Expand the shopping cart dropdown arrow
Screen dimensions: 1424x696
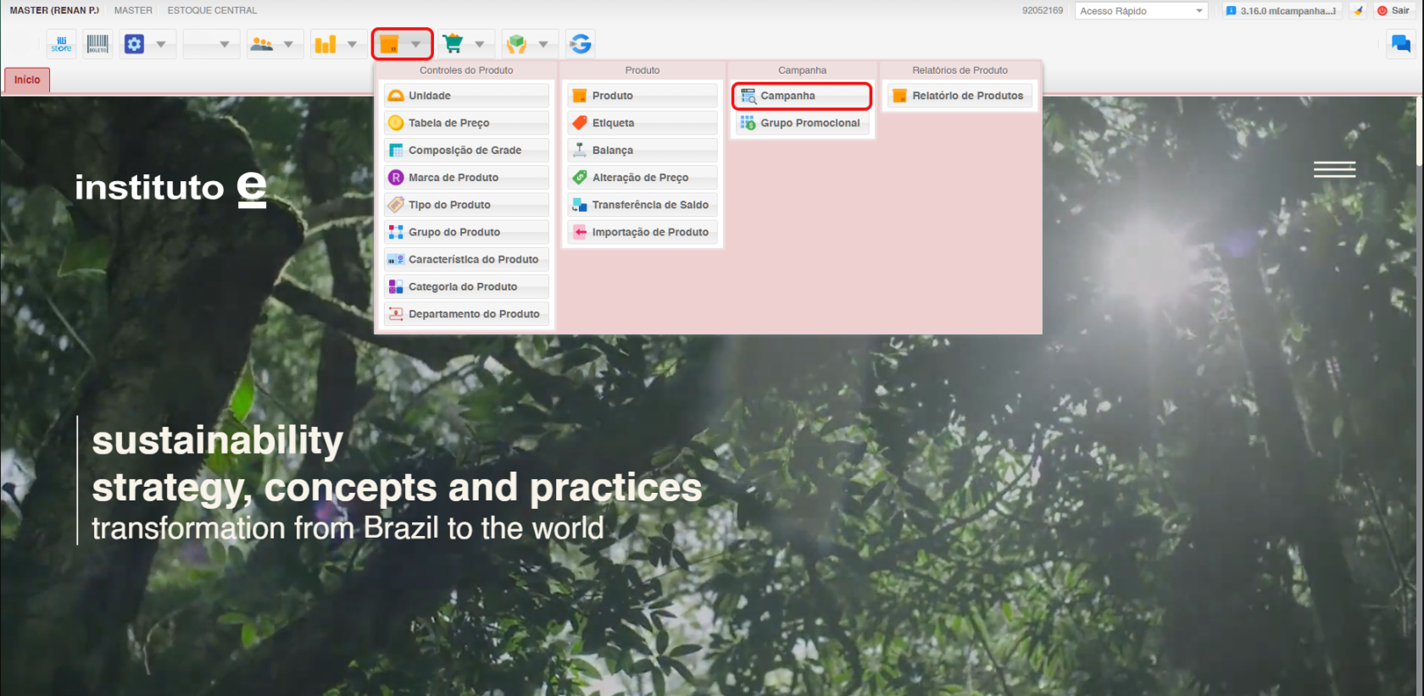click(x=480, y=44)
